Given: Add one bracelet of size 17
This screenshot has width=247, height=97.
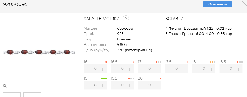Looking at the screenshot, I should coord(157,69).
